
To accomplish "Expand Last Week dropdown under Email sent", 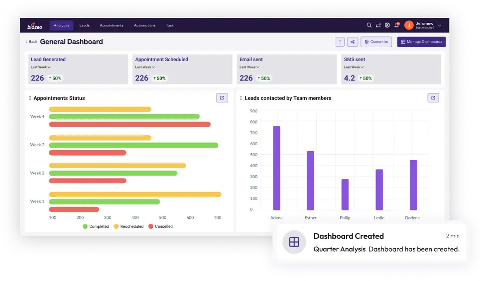I will (x=249, y=67).
